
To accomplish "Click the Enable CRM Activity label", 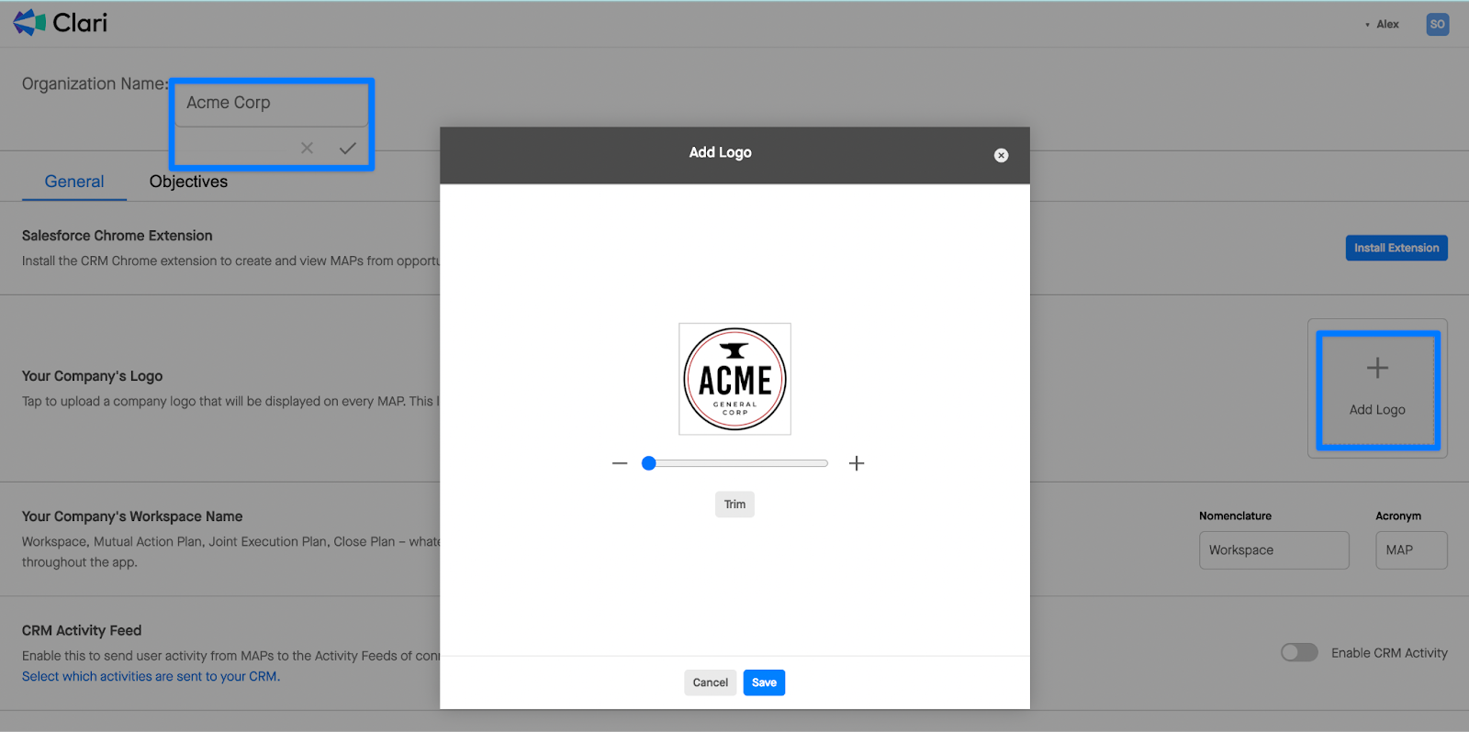I will tap(1389, 653).
